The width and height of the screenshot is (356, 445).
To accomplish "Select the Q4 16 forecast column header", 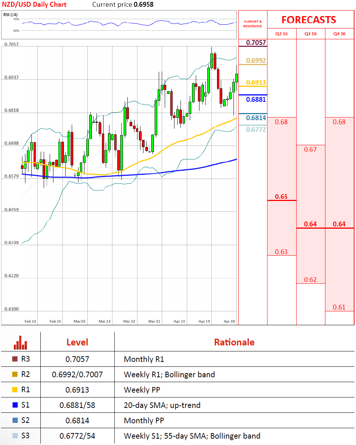I will tap(339, 34).
